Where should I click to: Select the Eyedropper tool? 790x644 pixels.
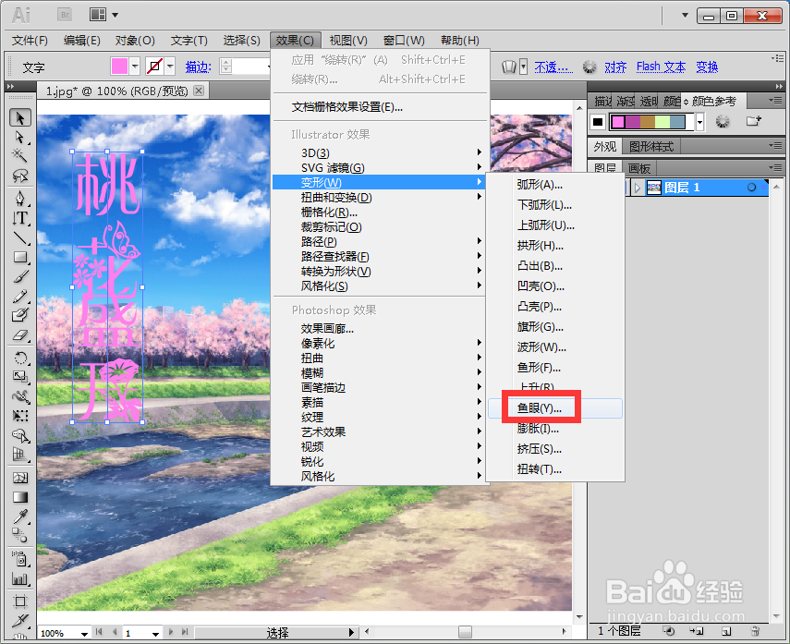[x=20, y=516]
